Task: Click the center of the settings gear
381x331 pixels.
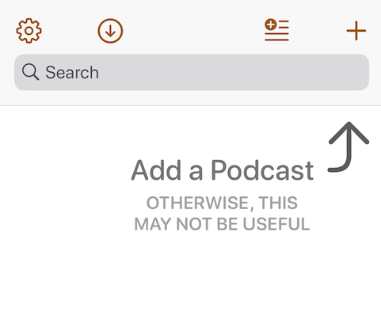Action: 29,31
